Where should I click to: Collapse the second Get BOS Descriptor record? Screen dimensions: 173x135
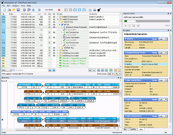click(x=58, y=19)
